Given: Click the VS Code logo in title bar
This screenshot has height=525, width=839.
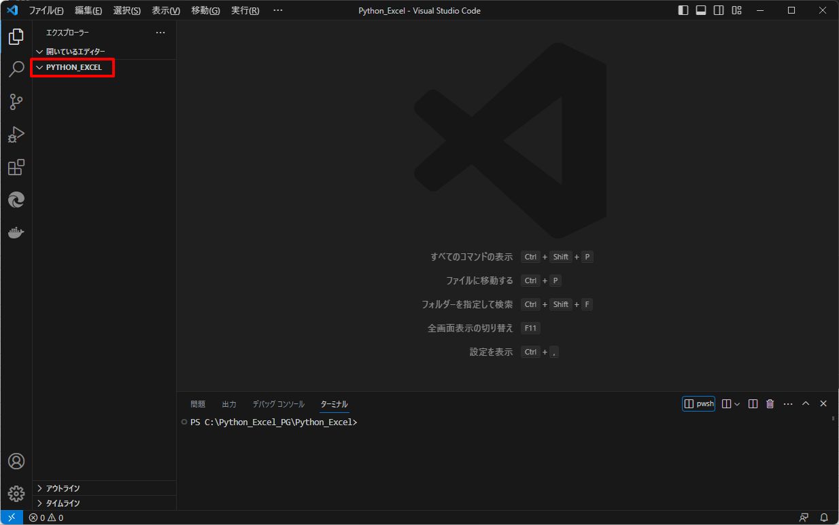Looking at the screenshot, I should (12, 10).
